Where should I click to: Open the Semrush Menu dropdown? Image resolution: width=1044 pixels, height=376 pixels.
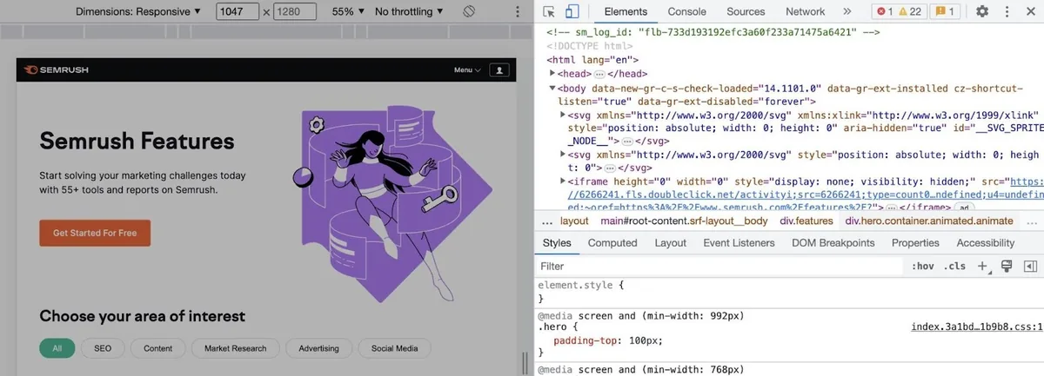coord(466,70)
